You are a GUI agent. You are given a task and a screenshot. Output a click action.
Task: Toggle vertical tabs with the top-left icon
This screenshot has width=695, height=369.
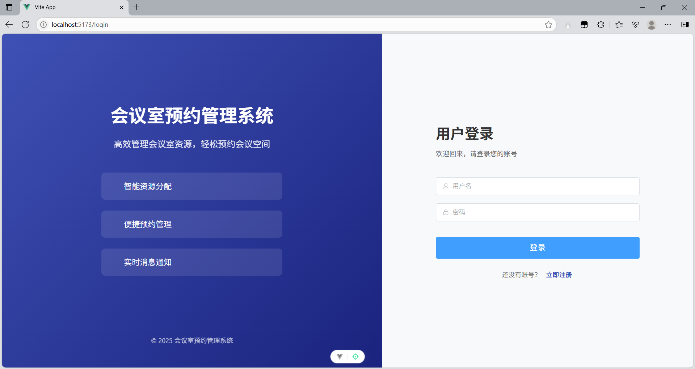coord(9,7)
